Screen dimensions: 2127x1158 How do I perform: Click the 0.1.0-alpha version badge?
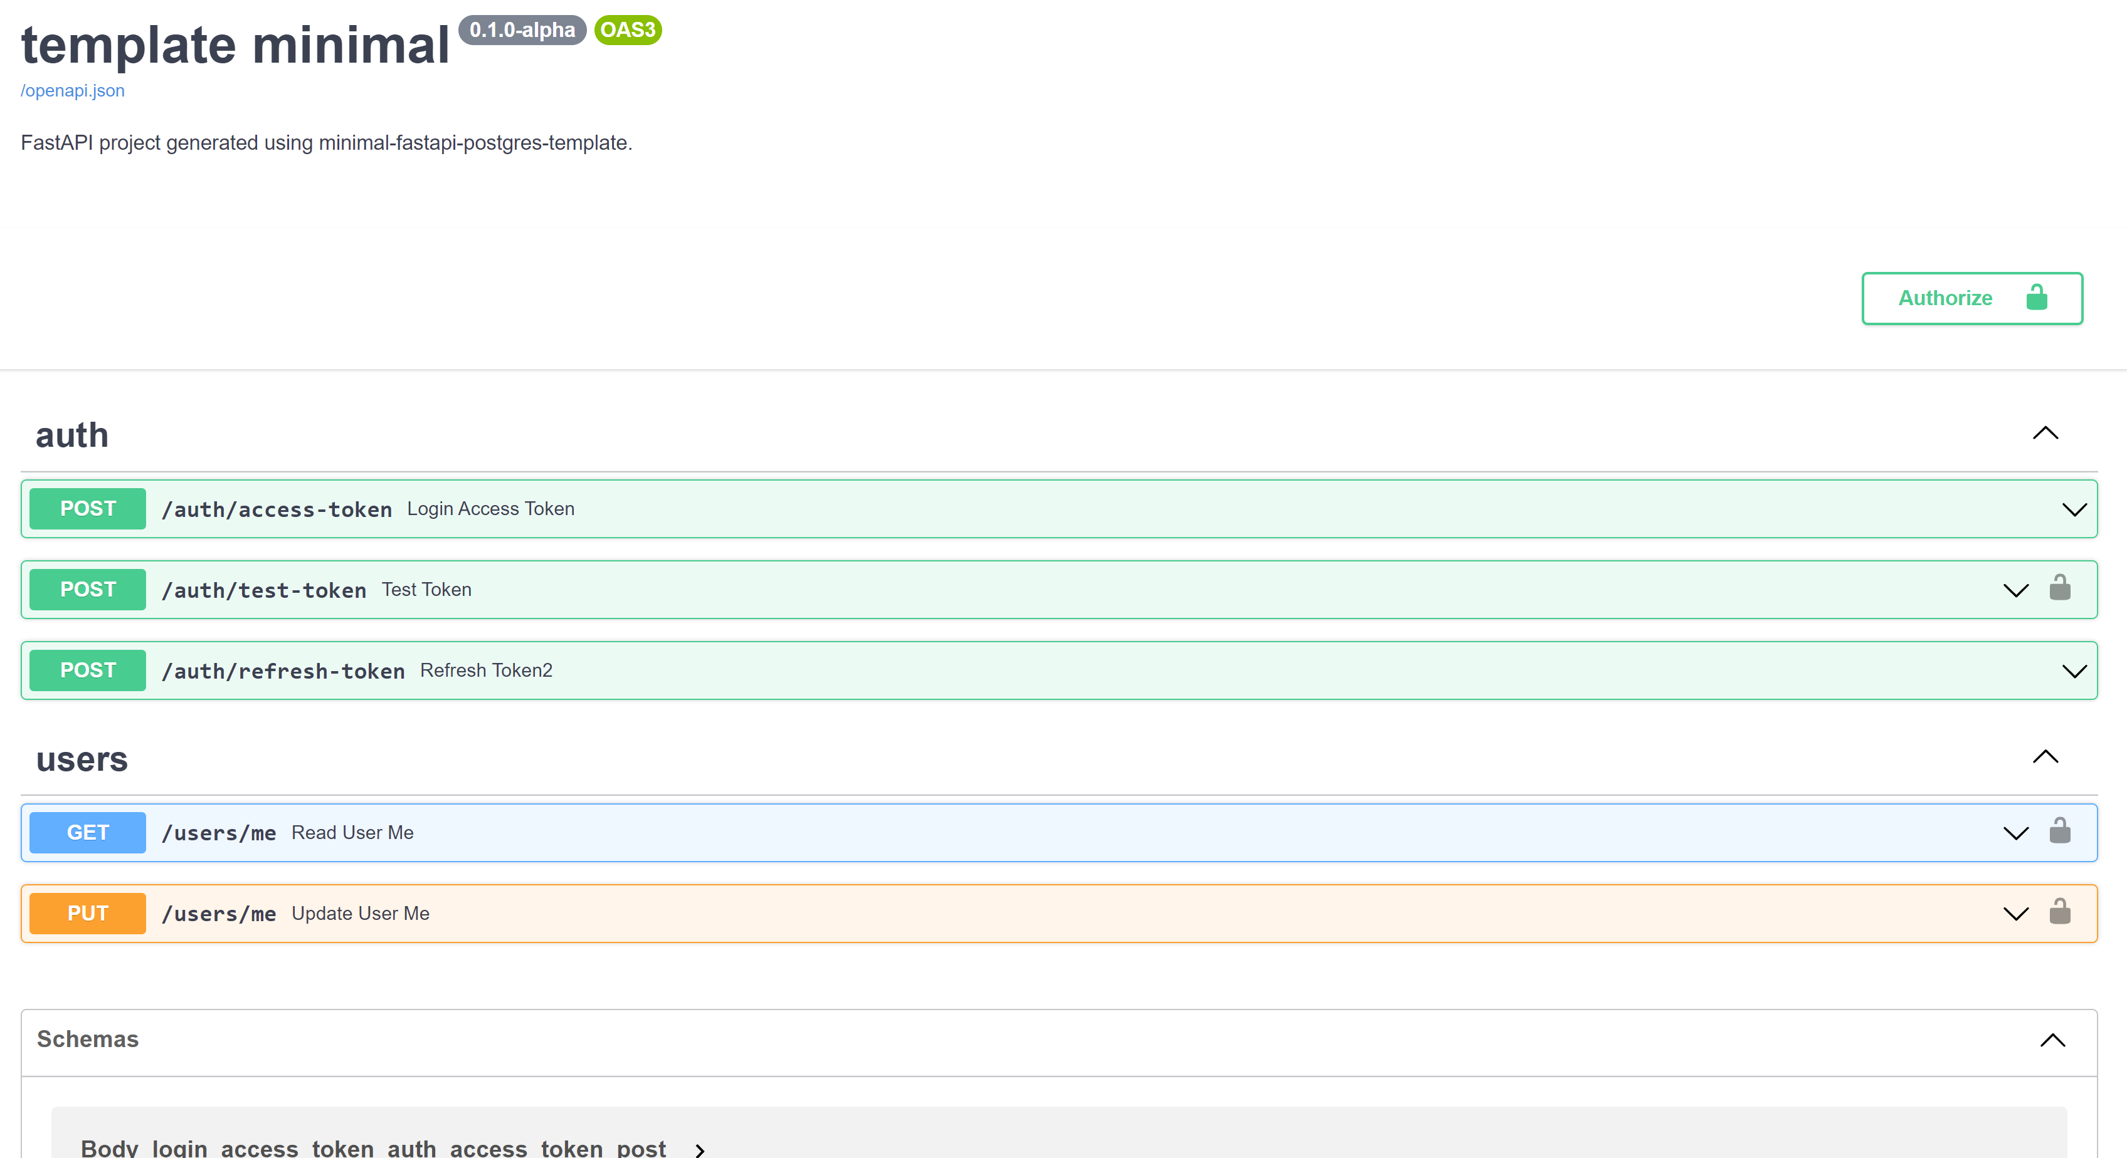[x=522, y=31]
